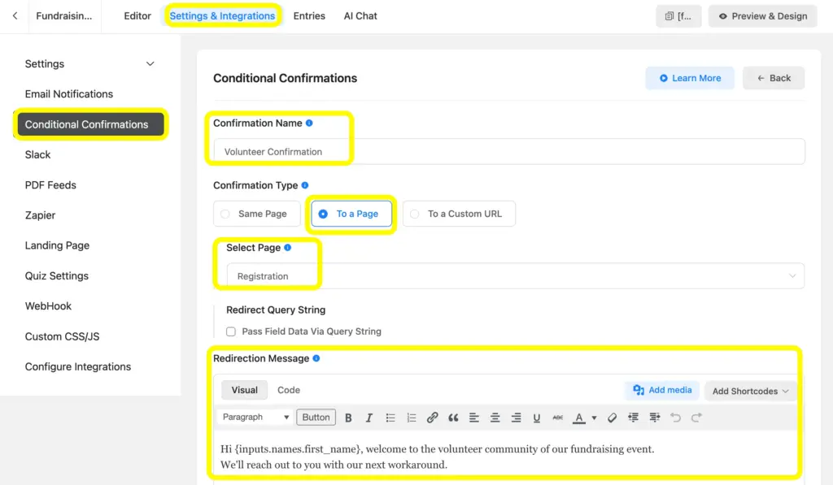Click the Back button

[x=774, y=78]
